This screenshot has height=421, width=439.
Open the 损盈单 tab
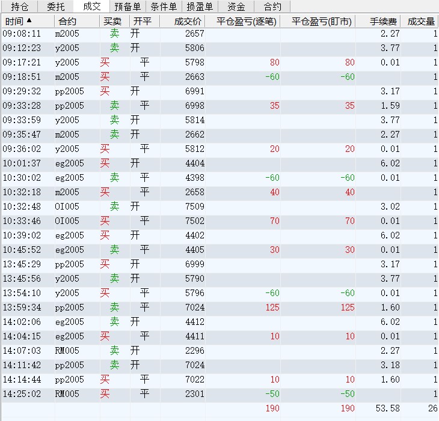click(x=200, y=7)
